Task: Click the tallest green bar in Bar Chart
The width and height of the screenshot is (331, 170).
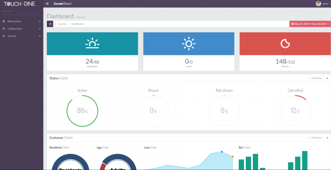Action: [305, 161]
